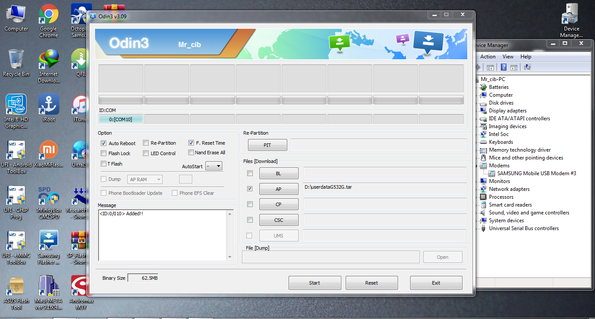
Task: Select the Recycle Bin icon
Action: coord(16,63)
